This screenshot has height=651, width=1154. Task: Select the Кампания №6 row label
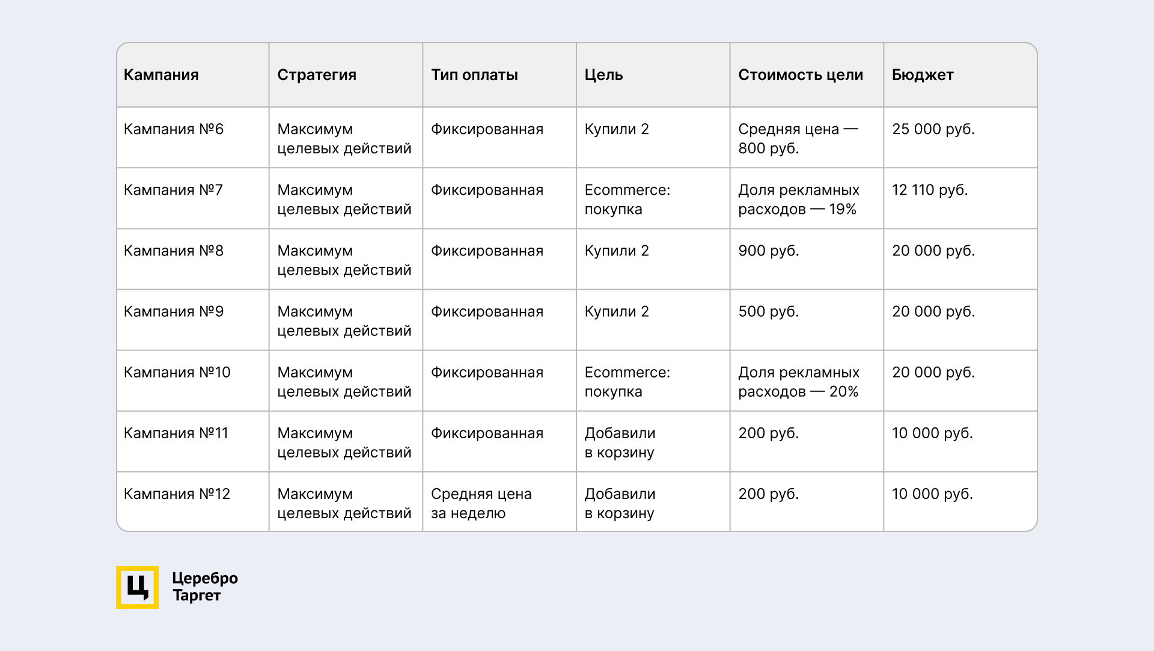click(x=174, y=129)
